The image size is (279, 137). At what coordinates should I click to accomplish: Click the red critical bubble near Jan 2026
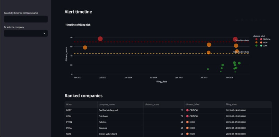click(235, 39)
